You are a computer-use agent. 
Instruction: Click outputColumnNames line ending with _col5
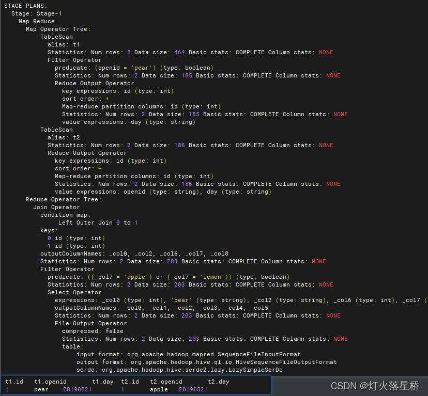(161, 308)
